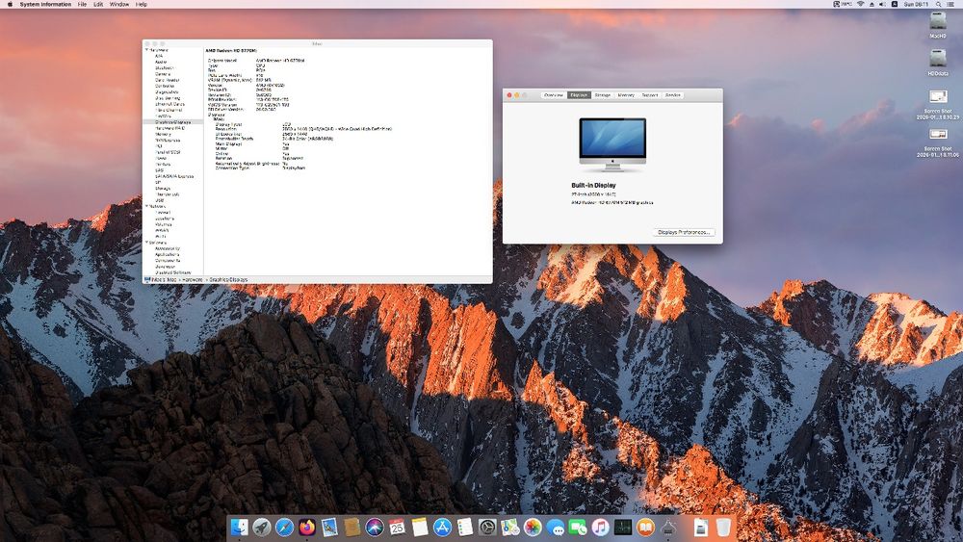Open the File menu
The width and height of the screenshot is (963, 542).
click(x=82, y=4)
